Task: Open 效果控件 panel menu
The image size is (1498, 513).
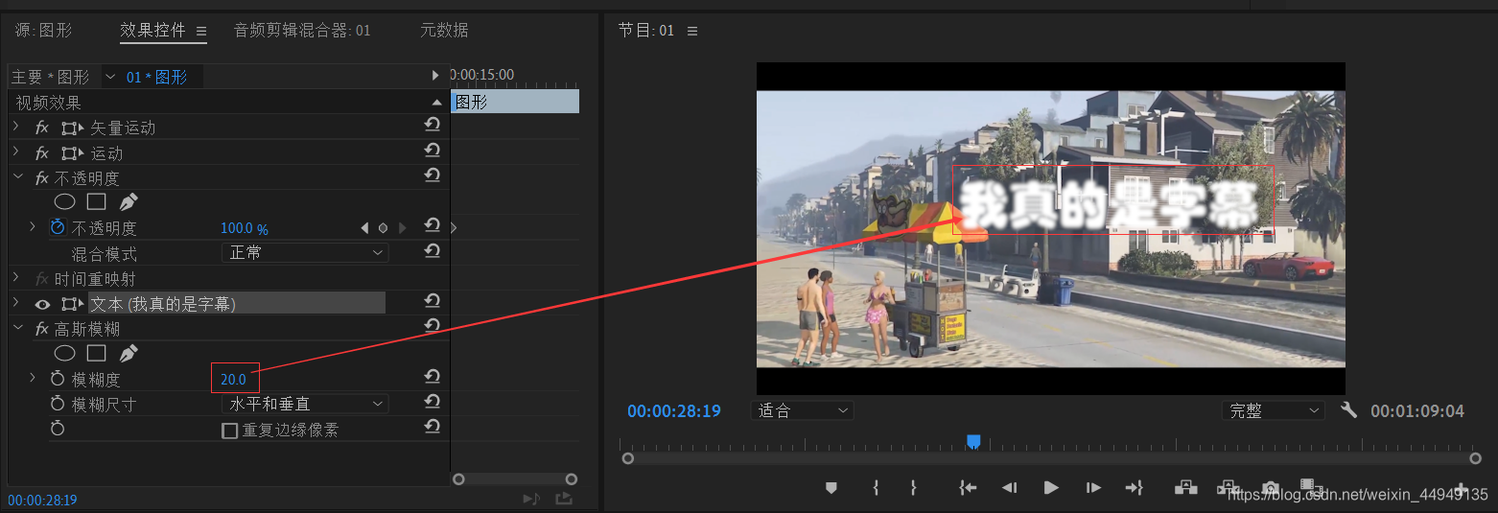Action: coord(201,31)
